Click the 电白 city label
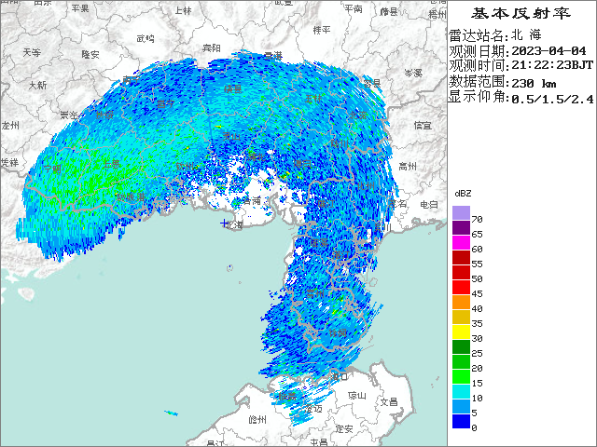The height and width of the screenshot is (447, 597). click(x=429, y=205)
